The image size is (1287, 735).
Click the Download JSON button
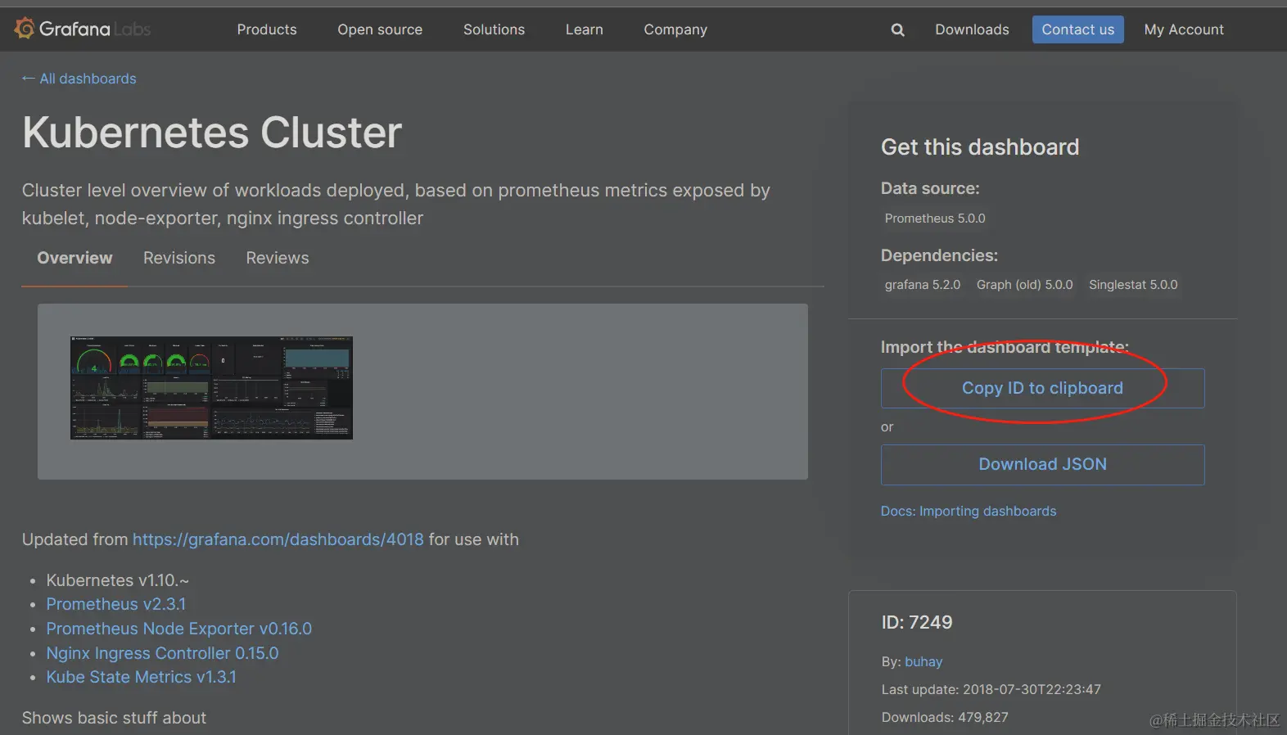pyautogui.click(x=1042, y=464)
